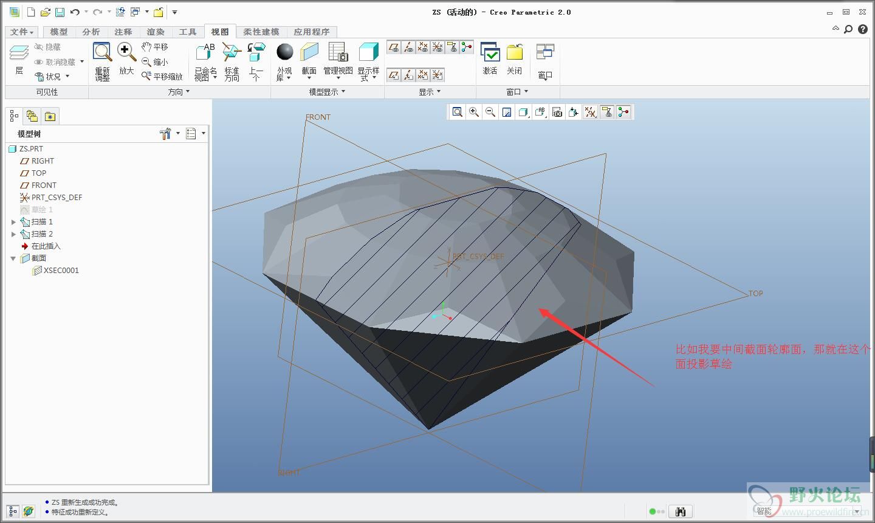The image size is (875, 523).
Task: Toggle point display in ribbon Display group
Action: point(423,47)
